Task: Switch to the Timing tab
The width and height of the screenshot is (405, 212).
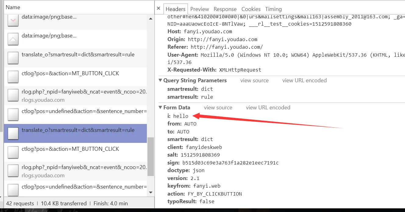Action: (273, 9)
